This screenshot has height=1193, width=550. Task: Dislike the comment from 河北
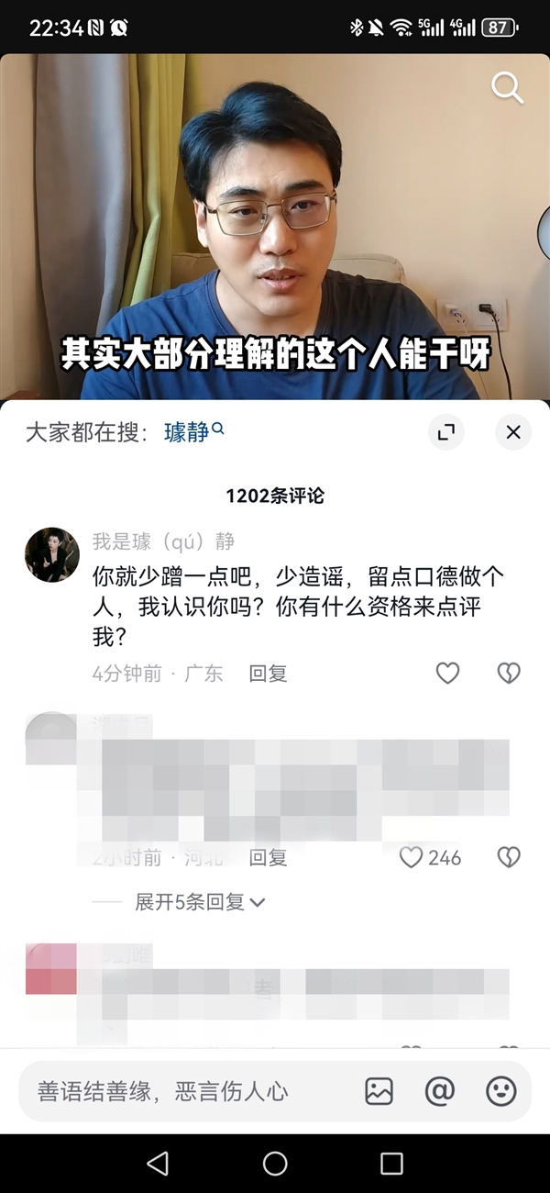(x=509, y=857)
